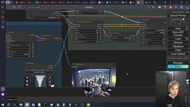This screenshot has width=190, height=107.
Task: Switch upscale_method to next option
Action: click(x=133, y=38)
